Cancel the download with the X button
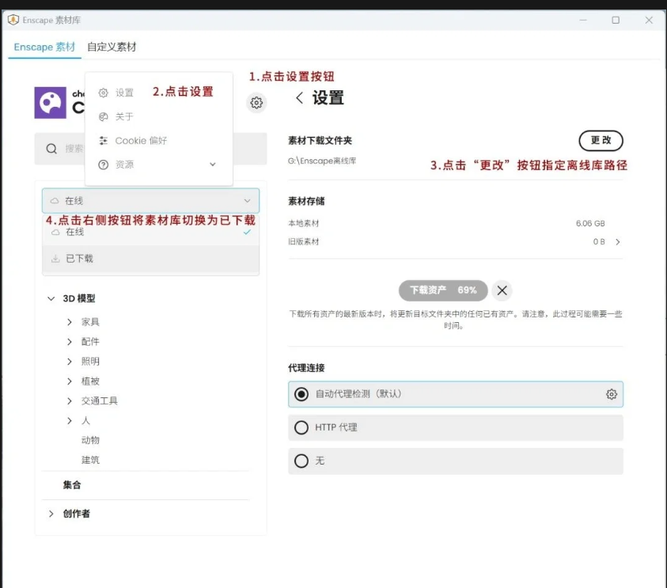Image resolution: width=667 pixels, height=588 pixels. (502, 290)
